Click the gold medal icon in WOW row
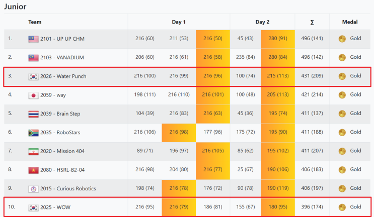 (x=342, y=207)
